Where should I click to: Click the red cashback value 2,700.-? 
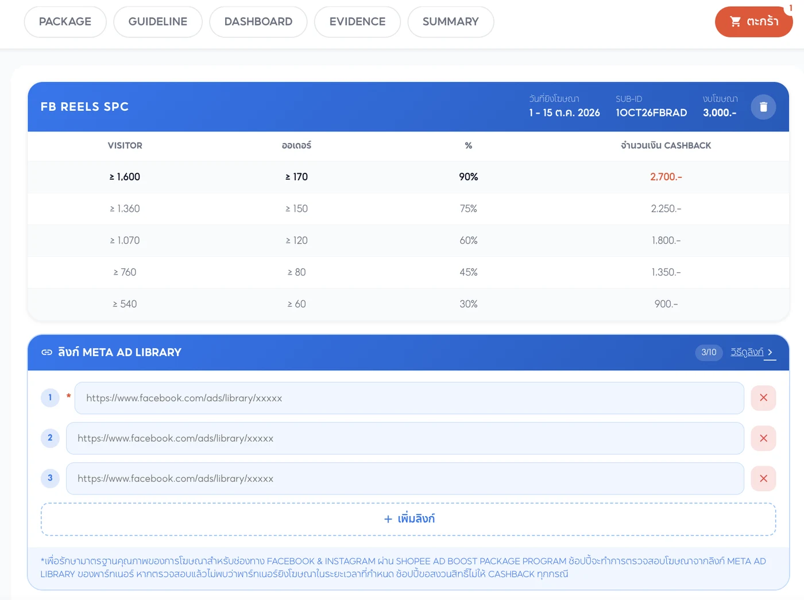pos(666,177)
